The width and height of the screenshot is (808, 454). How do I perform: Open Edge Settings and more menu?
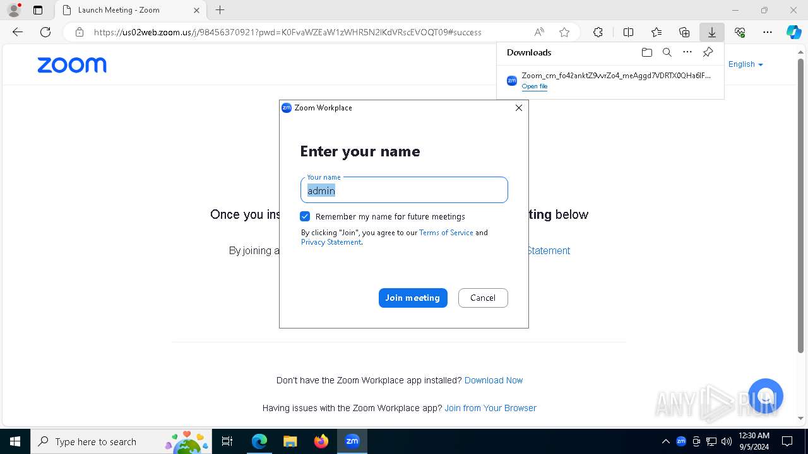click(x=768, y=32)
